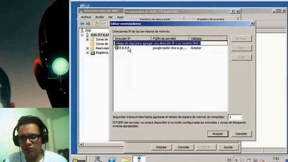The image size is (288, 162).
Task: Click the back arrow in DNS toolbar
Action: 82,24
